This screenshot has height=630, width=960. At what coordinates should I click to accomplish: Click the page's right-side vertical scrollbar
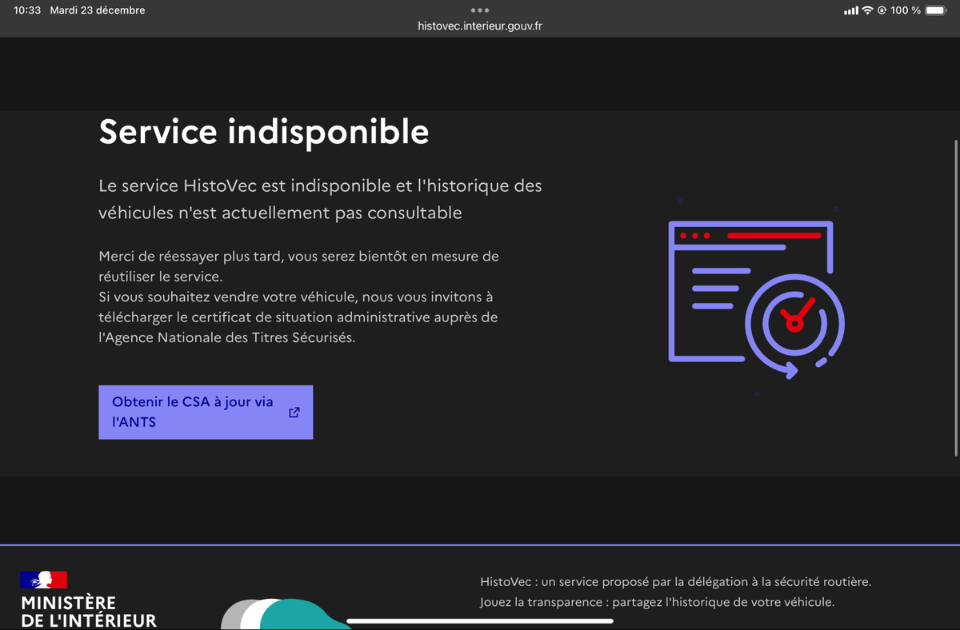956,296
